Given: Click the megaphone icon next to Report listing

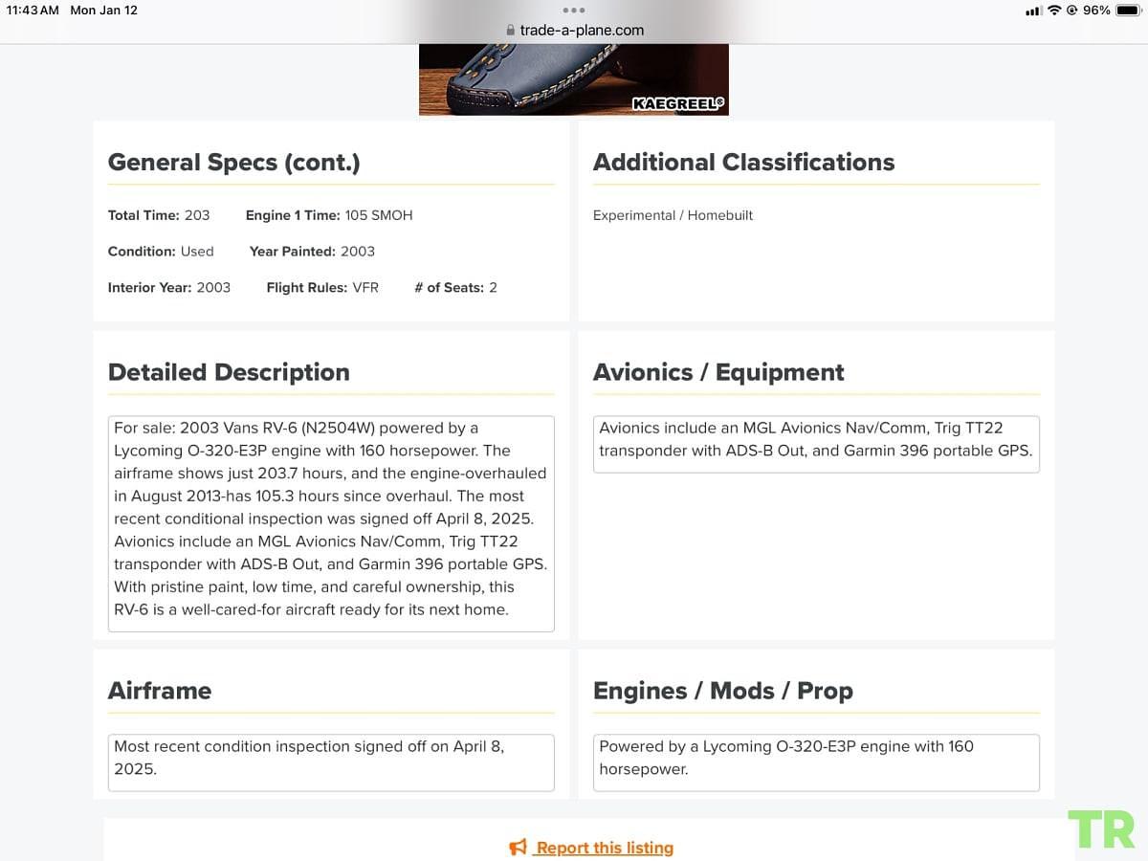Looking at the screenshot, I should (x=519, y=848).
